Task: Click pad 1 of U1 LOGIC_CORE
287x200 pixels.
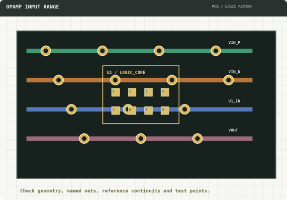Action: pyautogui.click(x=116, y=93)
